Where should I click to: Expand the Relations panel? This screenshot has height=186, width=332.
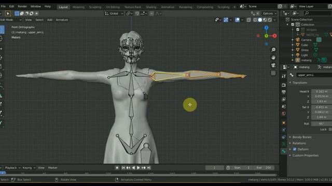tap(299, 144)
